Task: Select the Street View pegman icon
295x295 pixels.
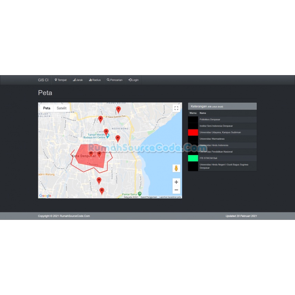Action: (x=176, y=168)
